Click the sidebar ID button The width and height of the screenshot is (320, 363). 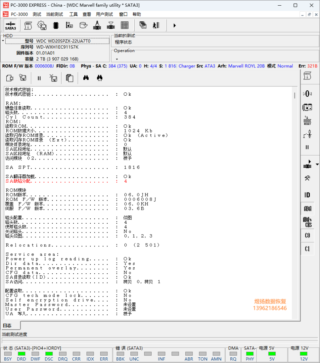[307, 195]
